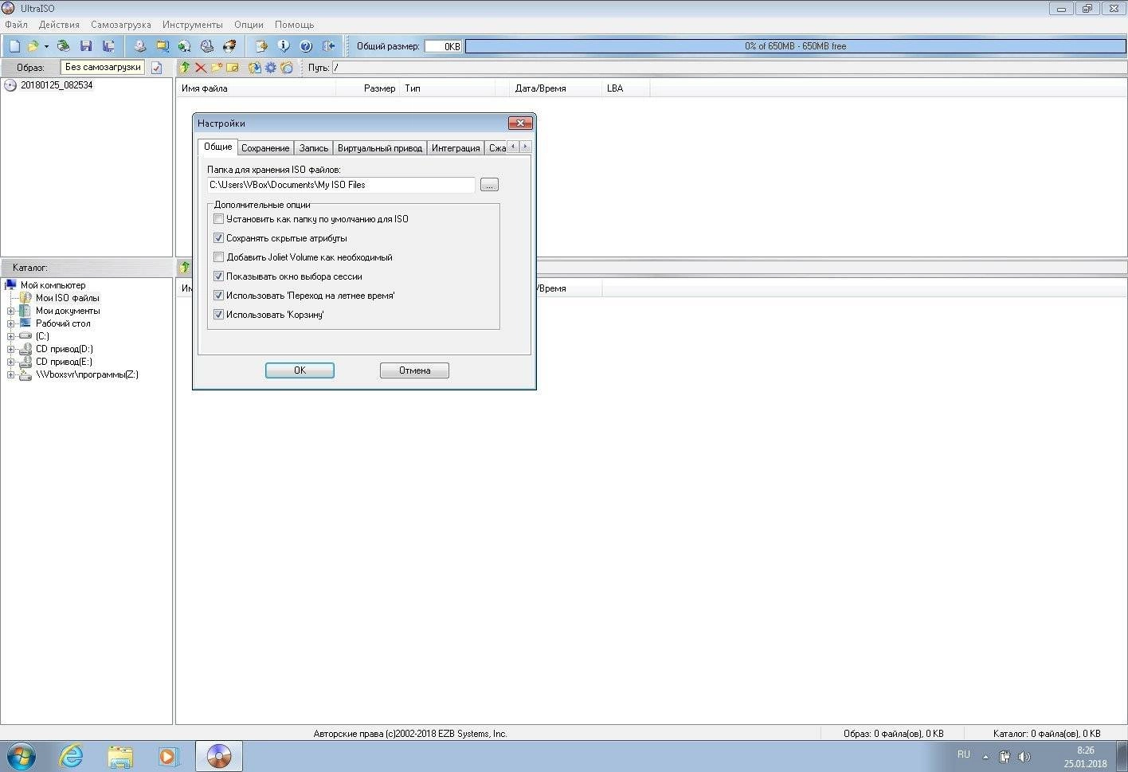1128x772 pixels.
Task: Click the Windows Start button
Action: (x=21, y=755)
